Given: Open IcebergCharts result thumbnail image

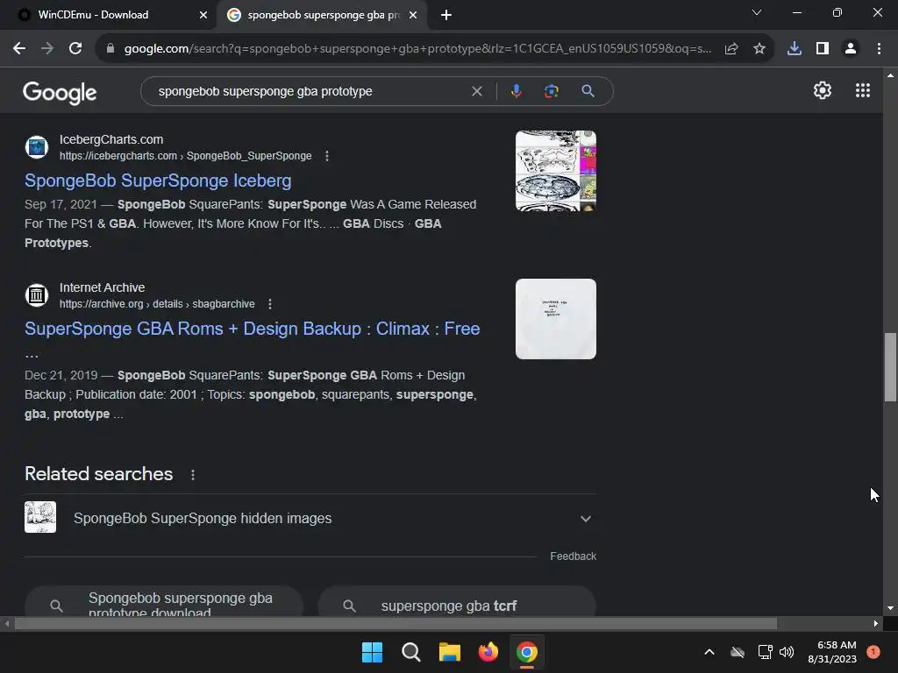Looking at the screenshot, I should [555, 171].
